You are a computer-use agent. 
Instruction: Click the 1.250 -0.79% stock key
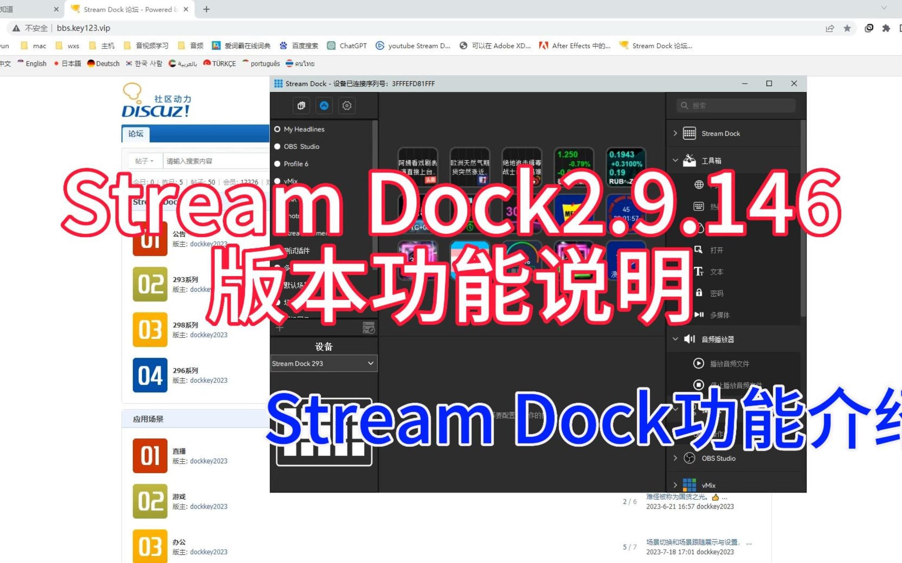coord(574,167)
